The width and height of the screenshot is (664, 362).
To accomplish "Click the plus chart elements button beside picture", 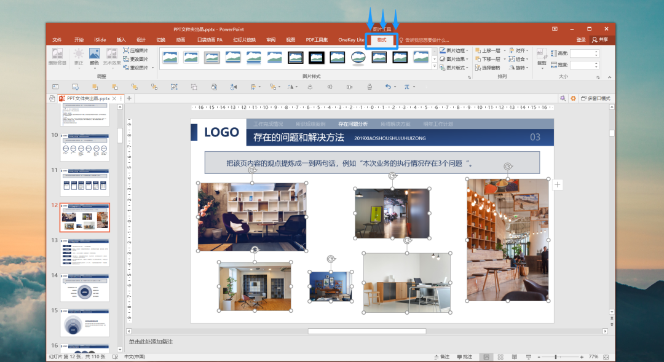I will [557, 184].
